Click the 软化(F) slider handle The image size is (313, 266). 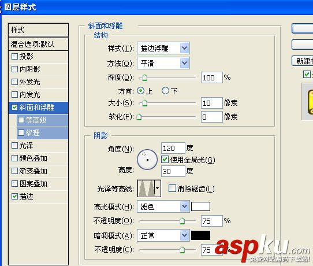[139, 117]
